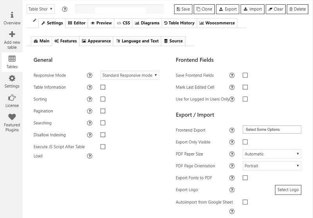This screenshot has height=218, width=313.
Task: Click the Frontend Export options field
Action: tap(272, 130)
